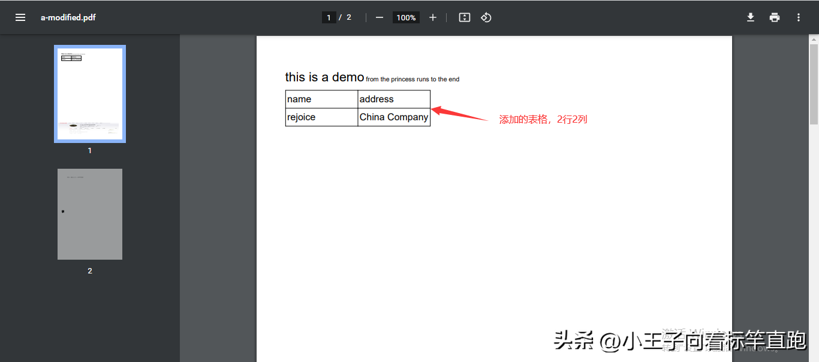The width and height of the screenshot is (819, 362).
Task: Click 'from the princess runs to the end' text
Action: 412,79
